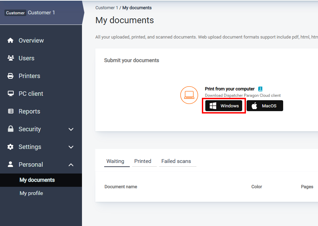The width and height of the screenshot is (318, 226).
Task: Switch to the Printed tab
Action: (x=142, y=161)
